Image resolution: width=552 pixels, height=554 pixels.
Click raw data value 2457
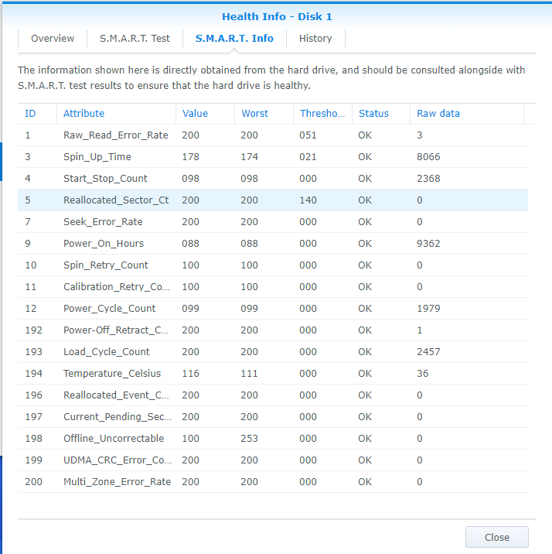point(428,351)
